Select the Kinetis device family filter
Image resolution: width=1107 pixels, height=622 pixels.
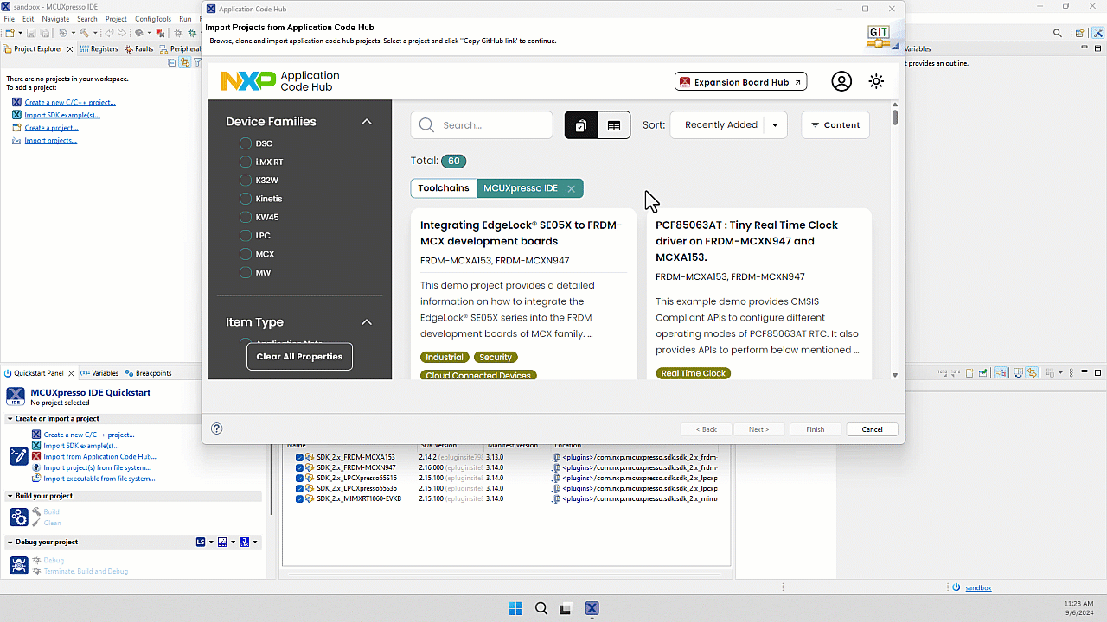246,199
